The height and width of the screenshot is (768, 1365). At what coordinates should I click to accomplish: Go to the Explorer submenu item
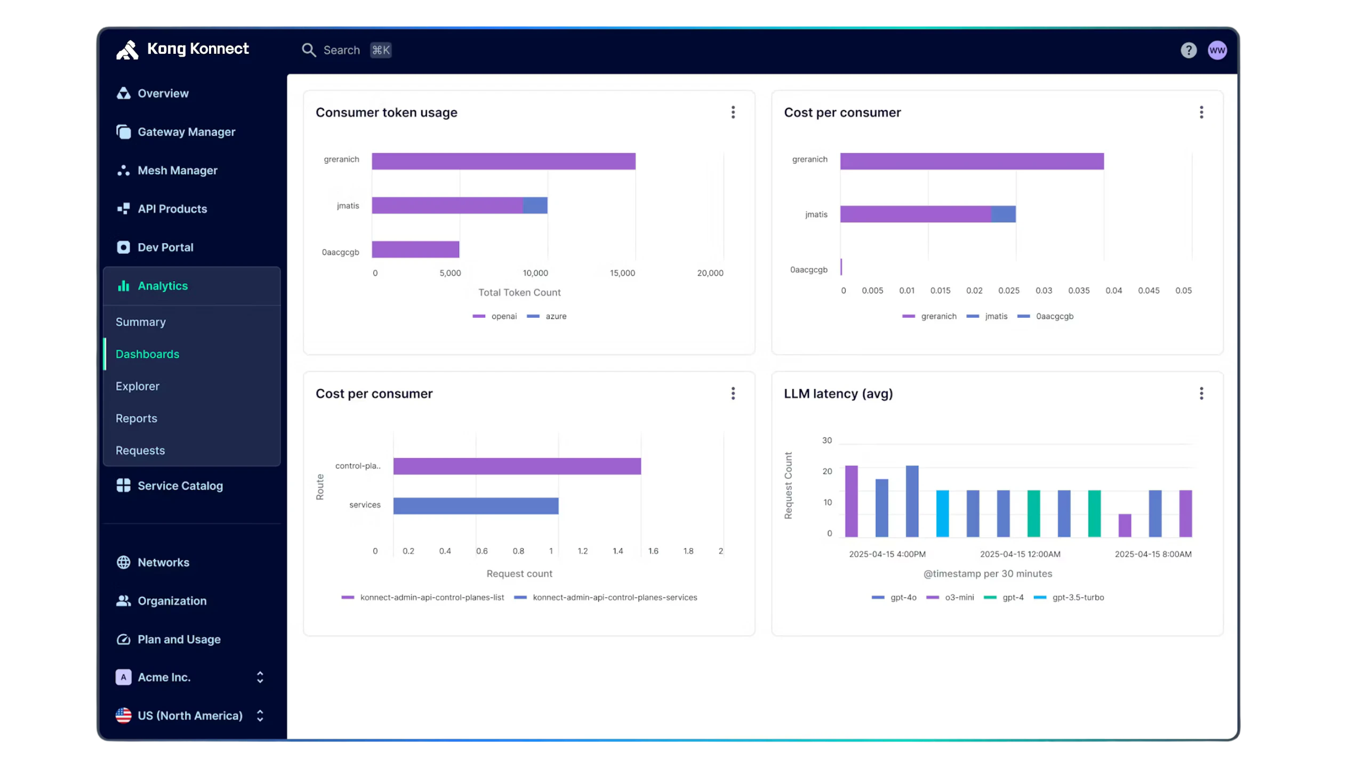coord(138,386)
